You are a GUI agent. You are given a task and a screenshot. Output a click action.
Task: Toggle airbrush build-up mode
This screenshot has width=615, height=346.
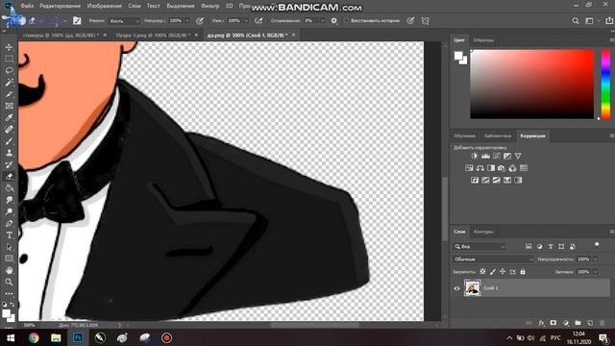tap(258, 21)
